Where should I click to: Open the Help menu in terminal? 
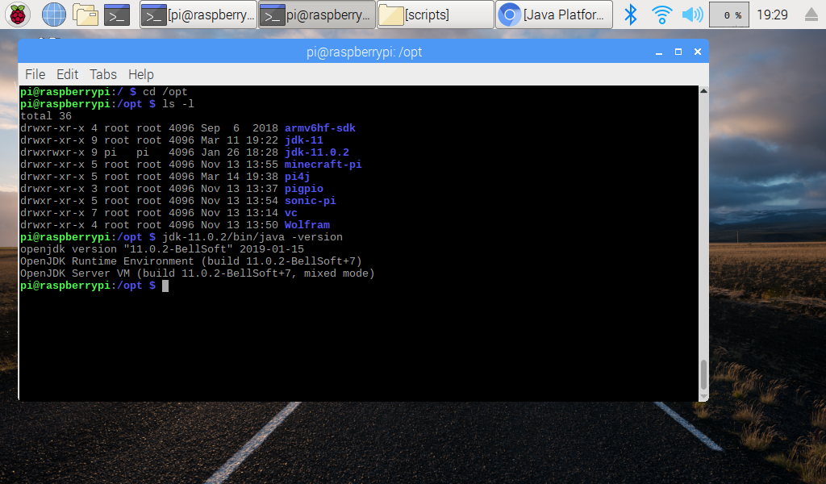141,74
